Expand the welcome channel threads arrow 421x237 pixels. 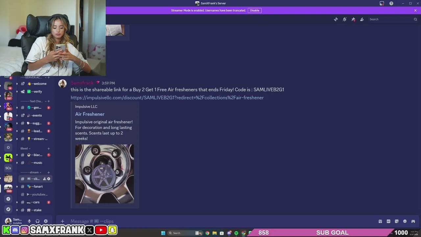tap(17, 84)
